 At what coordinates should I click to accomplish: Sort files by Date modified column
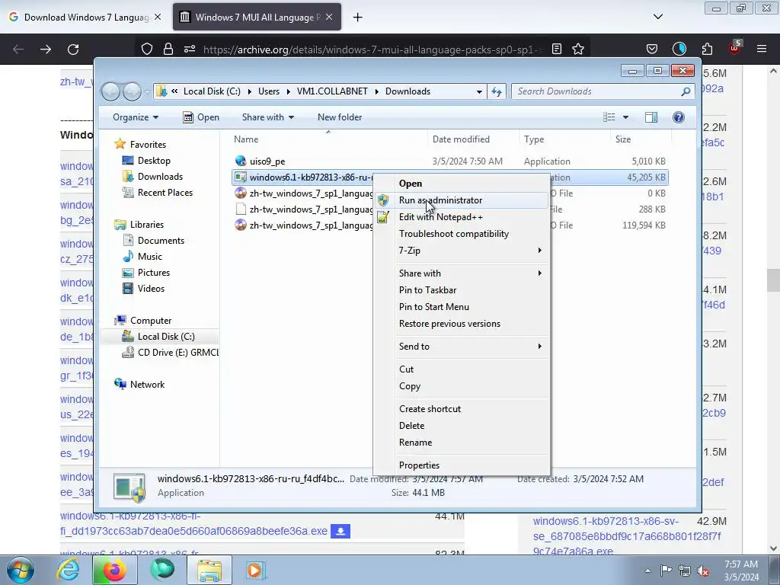pos(461,139)
